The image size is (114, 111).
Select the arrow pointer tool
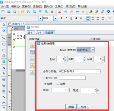click(x=4, y=25)
